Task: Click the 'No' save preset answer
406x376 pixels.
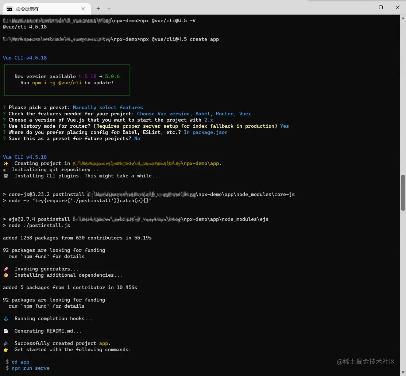Action: (x=137, y=139)
